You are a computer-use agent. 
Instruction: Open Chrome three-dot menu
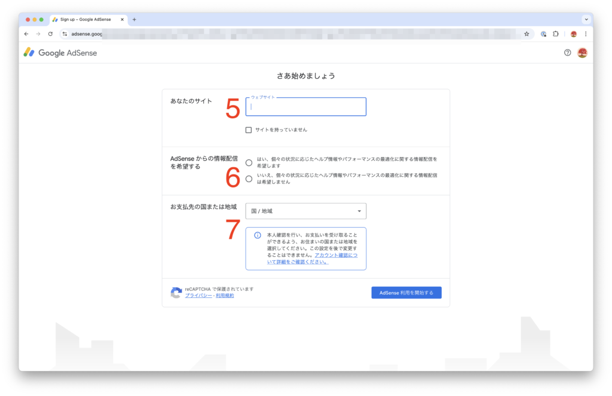pyautogui.click(x=586, y=34)
